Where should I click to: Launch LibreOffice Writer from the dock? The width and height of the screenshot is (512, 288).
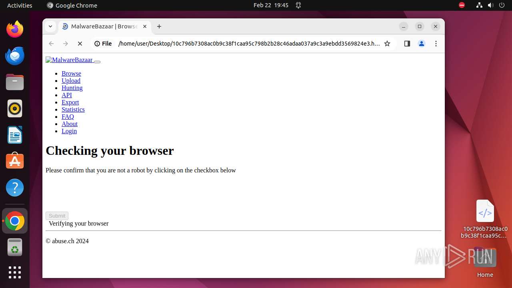click(x=15, y=135)
